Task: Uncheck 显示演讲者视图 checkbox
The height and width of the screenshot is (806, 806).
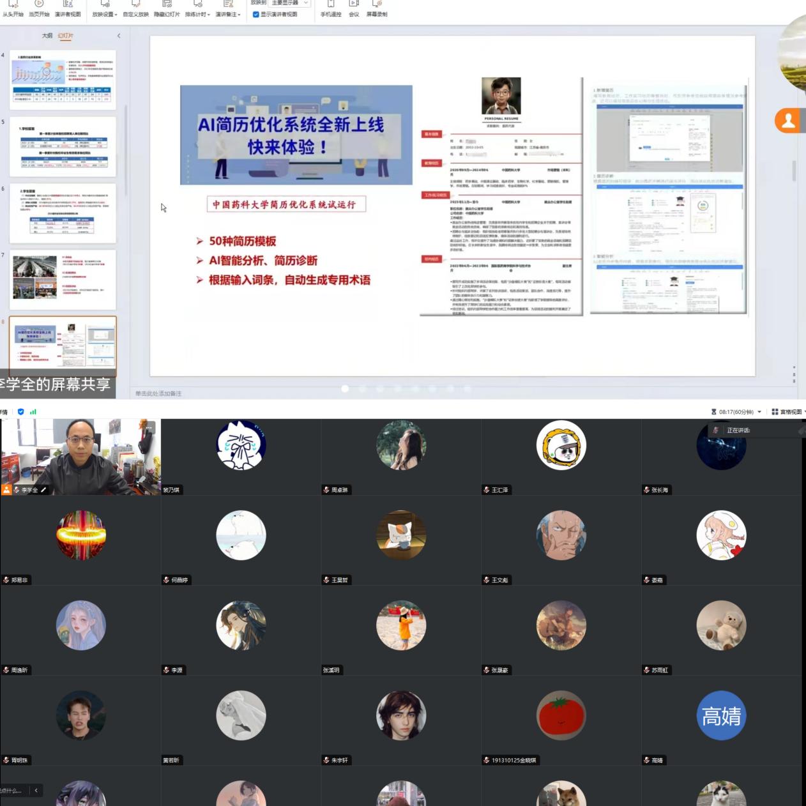Action: [256, 14]
